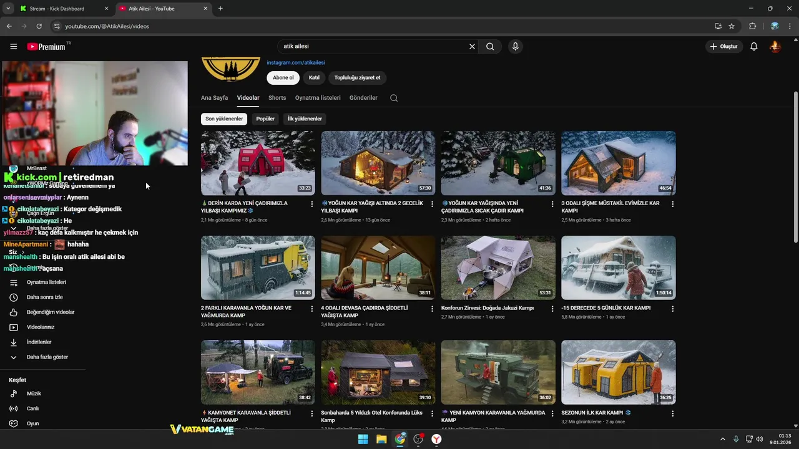Image resolution: width=799 pixels, height=449 pixels.
Task: Filter videos by İlk yüklenenler
Action: pyautogui.click(x=305, y=119)
